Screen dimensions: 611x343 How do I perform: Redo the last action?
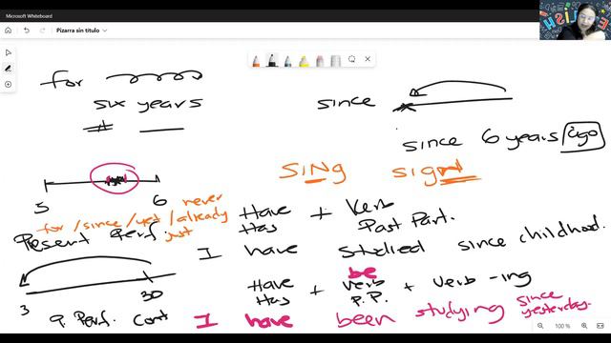[x=42, y=30]
